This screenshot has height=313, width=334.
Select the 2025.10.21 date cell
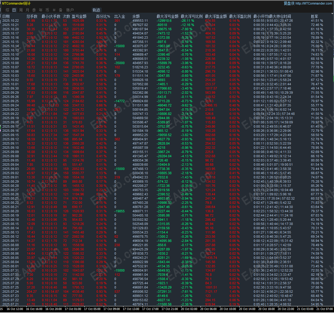(11, 25)
